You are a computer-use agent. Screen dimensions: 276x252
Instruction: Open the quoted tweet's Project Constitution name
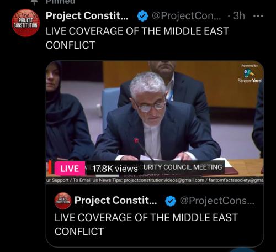[115, 201]
